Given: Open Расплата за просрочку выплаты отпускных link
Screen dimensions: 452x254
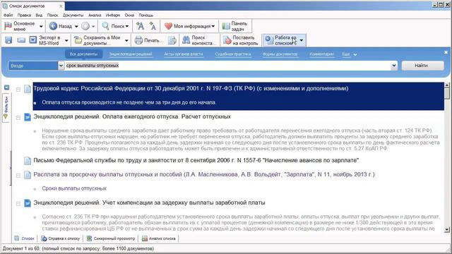Looking at the screenshot, I should [x=204, y=174].
